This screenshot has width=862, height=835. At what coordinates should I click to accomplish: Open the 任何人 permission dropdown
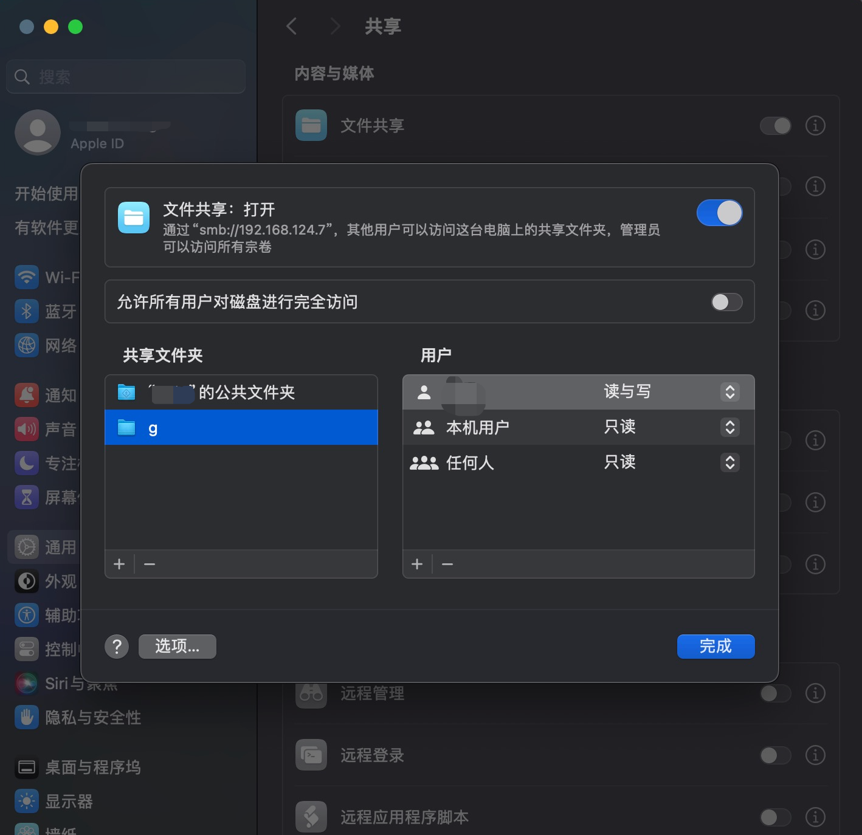[x=729, y=463]
